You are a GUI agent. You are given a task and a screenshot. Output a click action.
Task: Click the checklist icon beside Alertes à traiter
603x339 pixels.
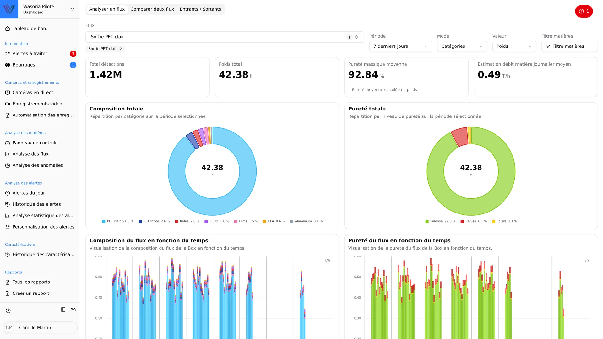coord(8,54)
